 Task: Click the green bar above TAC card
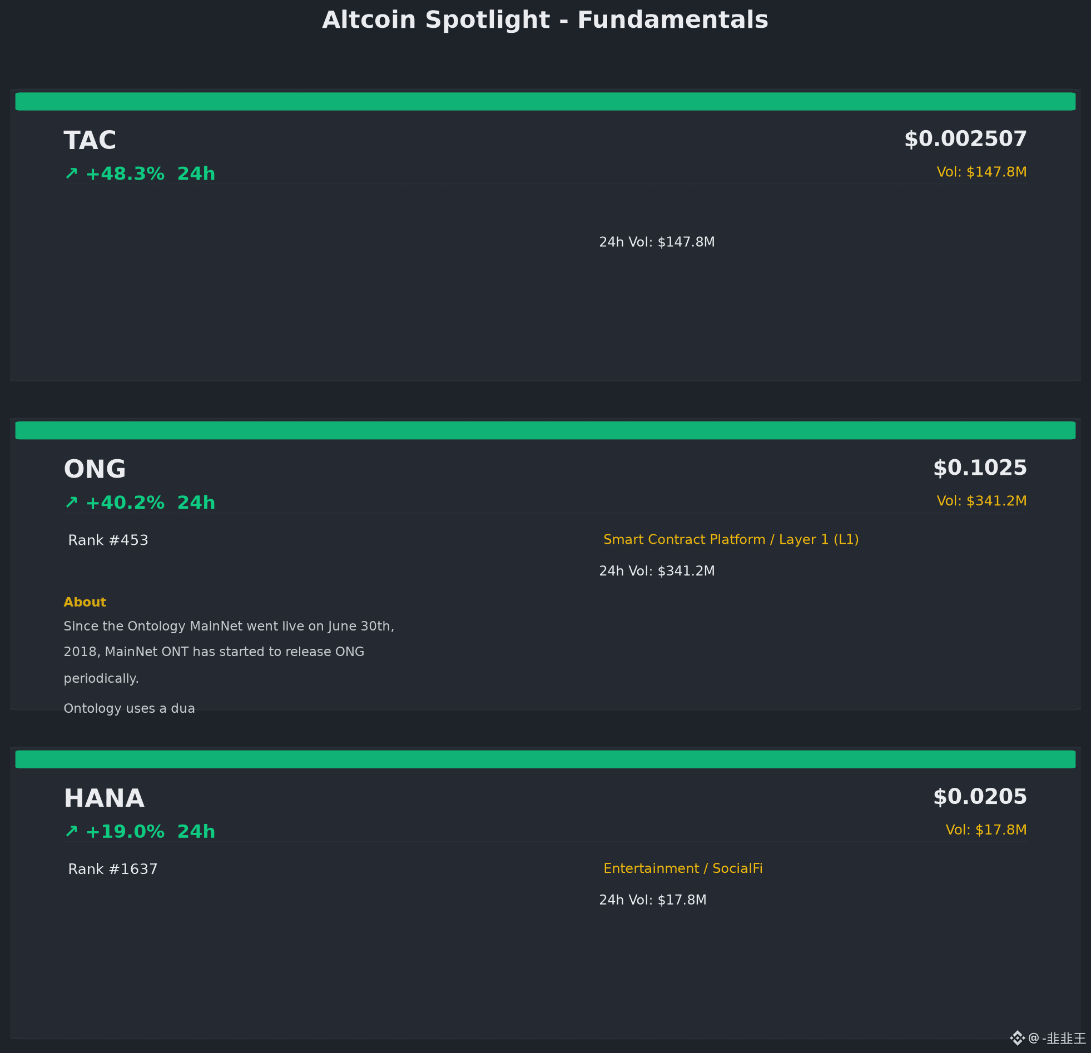545,101
